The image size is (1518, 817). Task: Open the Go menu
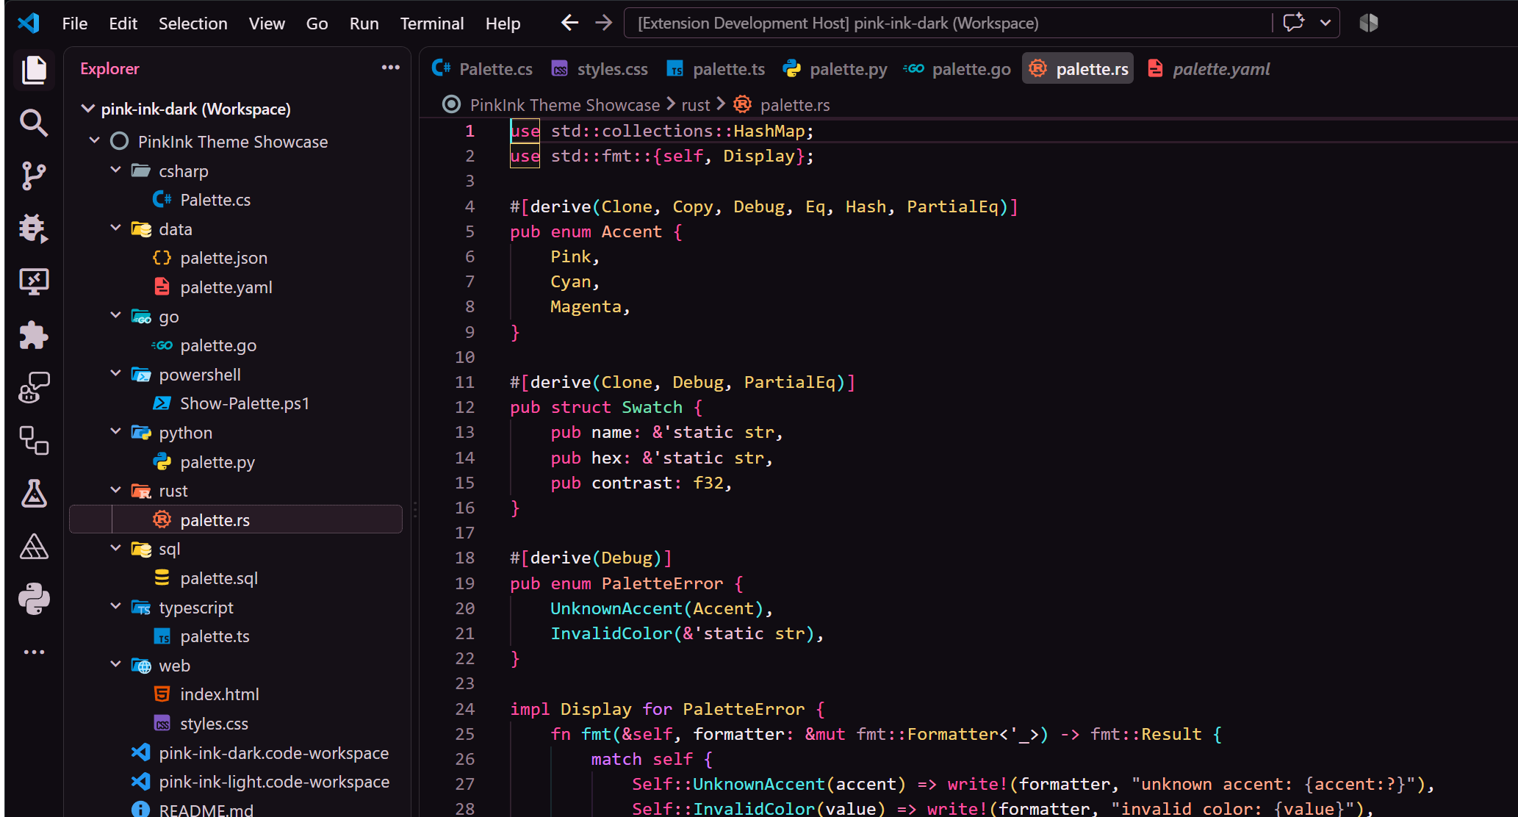point(317,24)
